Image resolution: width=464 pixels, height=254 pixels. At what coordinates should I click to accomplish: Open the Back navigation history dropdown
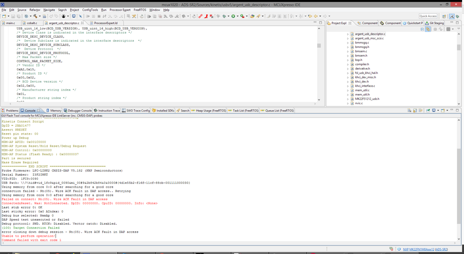[x=320, y=16]
